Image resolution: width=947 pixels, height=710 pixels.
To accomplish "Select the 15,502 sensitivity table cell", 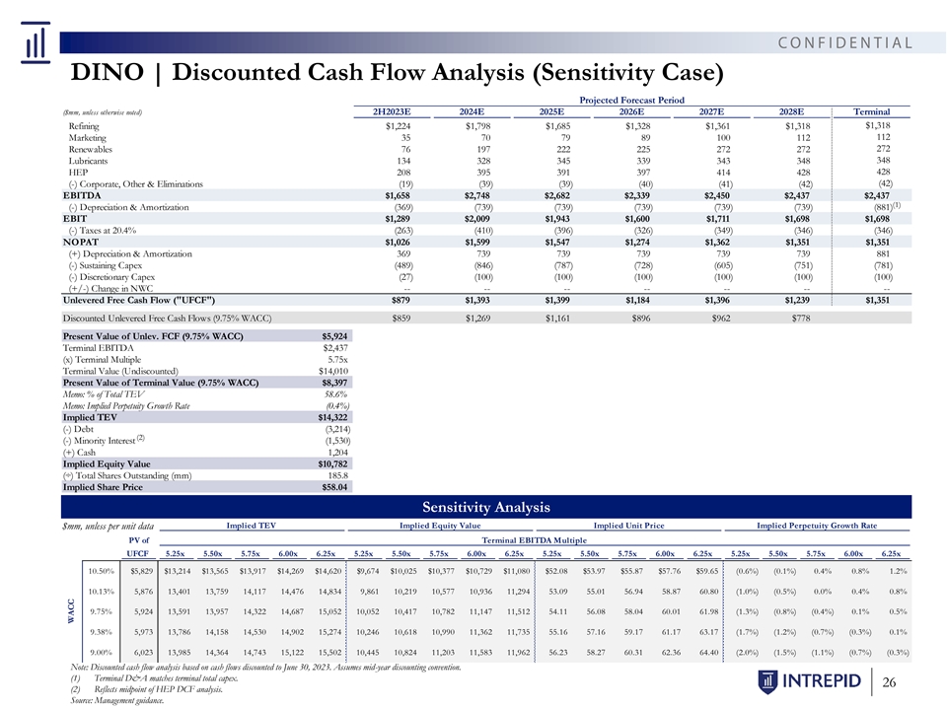I will click(x=329, y=653).
